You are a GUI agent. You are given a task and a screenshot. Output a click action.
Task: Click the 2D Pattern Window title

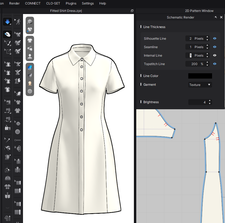click(x=199, y=11)
